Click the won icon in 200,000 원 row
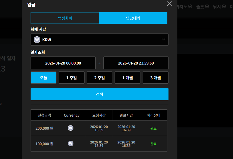 (71, 128)
